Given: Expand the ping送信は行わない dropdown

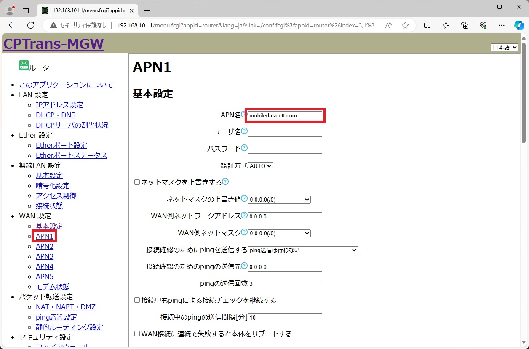Looking at the screenshot, I should [x=302, y=250].
